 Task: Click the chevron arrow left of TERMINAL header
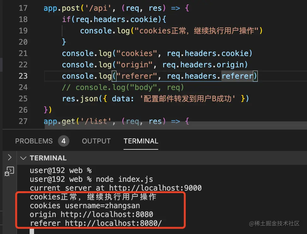[9, 157]
